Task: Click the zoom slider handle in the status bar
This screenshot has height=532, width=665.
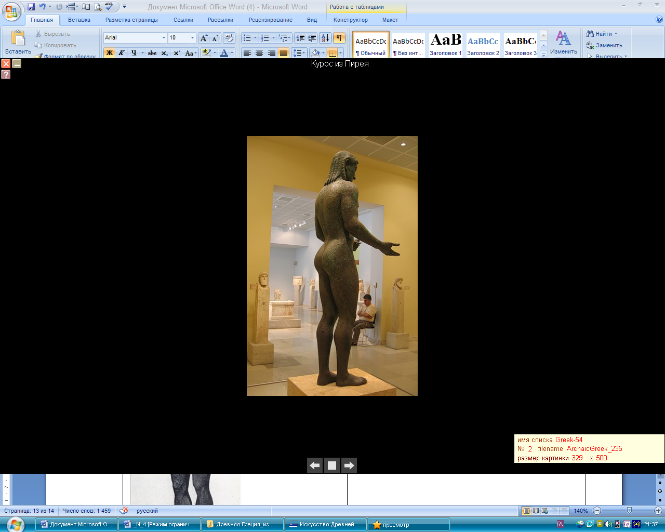Action: point(629,511)
